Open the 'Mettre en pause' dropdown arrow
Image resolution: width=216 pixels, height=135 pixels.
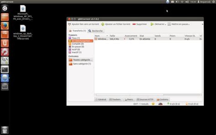(x=189, y=25)
